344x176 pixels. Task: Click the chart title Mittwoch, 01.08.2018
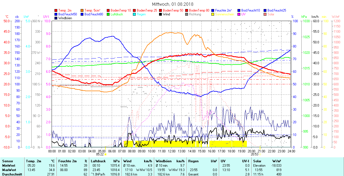coord(173,4)
